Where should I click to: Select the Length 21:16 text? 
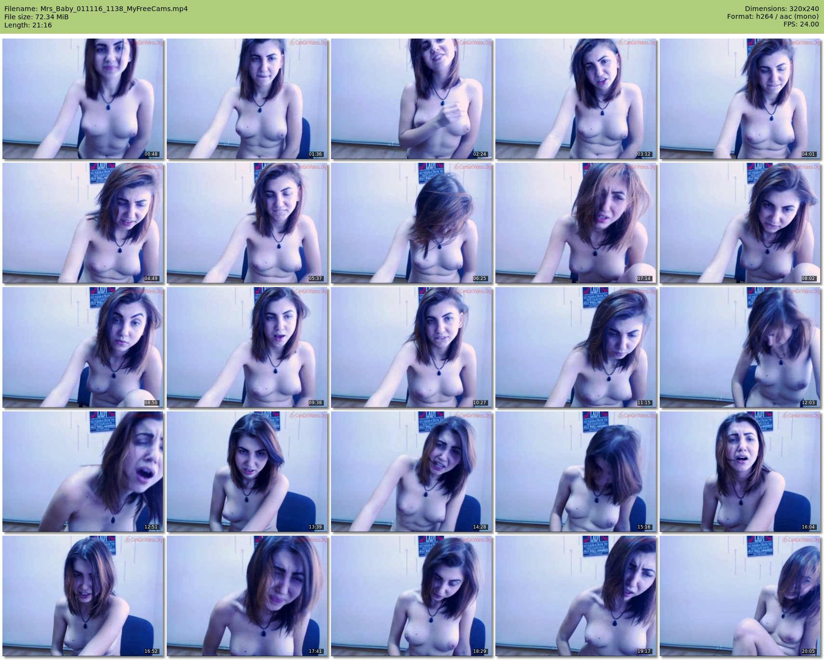coord(28,25)
